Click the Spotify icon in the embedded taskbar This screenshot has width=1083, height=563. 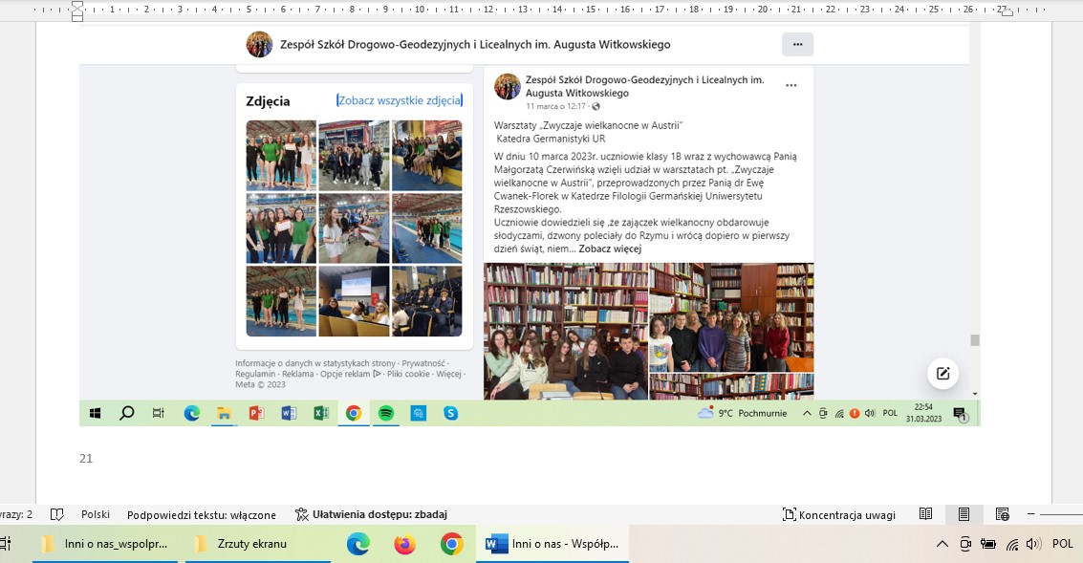coord(385,413)
